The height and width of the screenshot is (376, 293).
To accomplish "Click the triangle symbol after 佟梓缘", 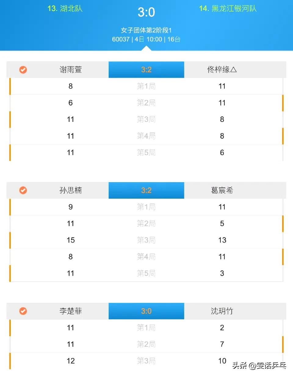I will [233, 70].
